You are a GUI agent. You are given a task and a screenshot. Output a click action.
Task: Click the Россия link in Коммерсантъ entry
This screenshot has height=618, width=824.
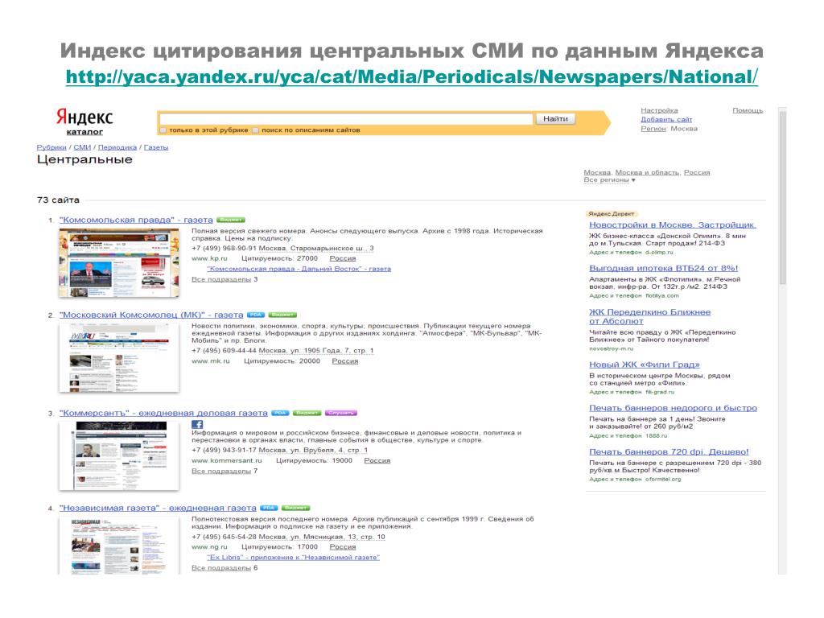[377, 460]
